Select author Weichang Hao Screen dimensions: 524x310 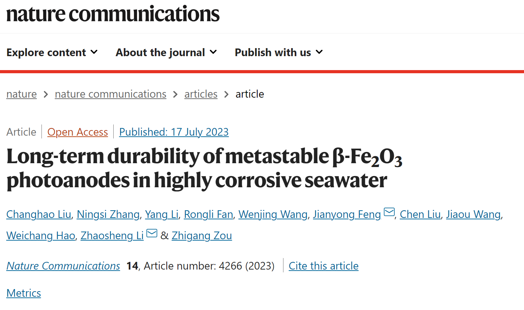[x=41, y=236]
